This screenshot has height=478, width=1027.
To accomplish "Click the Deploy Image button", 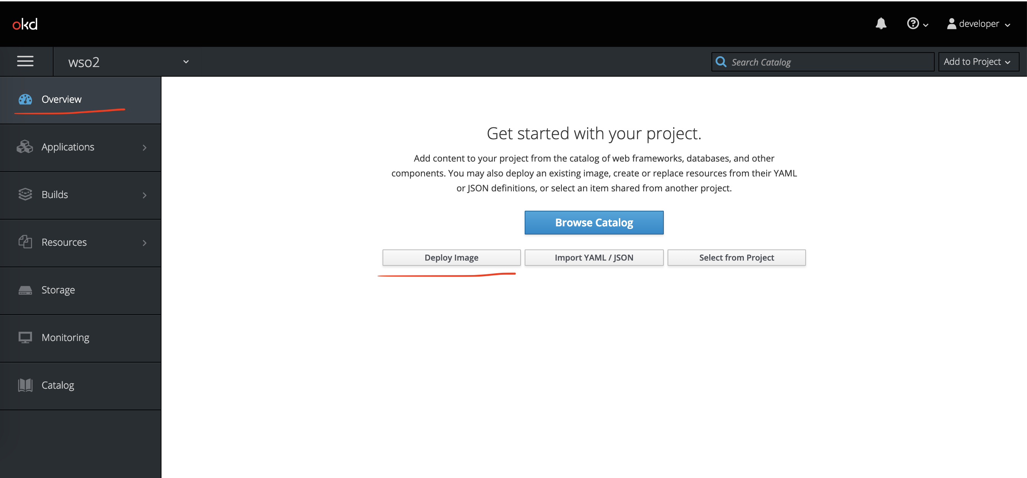I will (x=452, y=257).
